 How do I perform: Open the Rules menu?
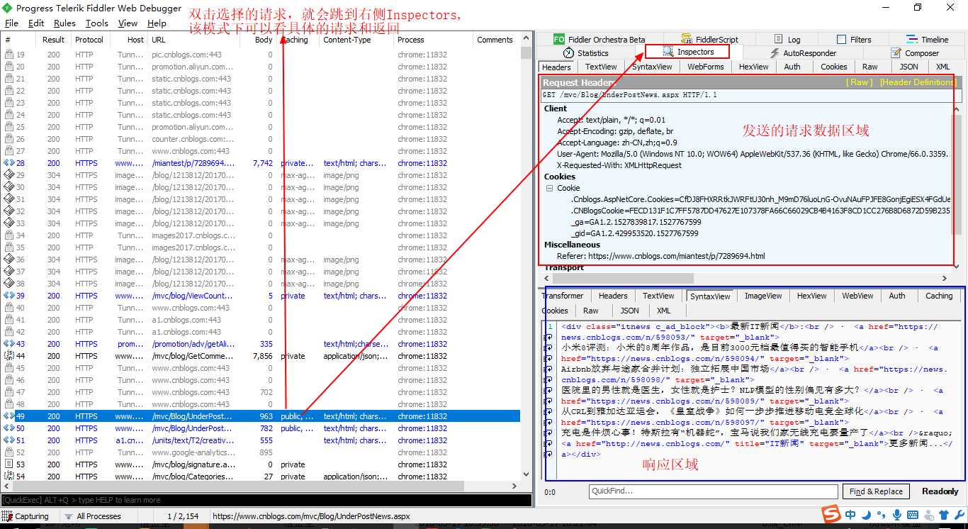pyautogui.click(x=64, y=23)
